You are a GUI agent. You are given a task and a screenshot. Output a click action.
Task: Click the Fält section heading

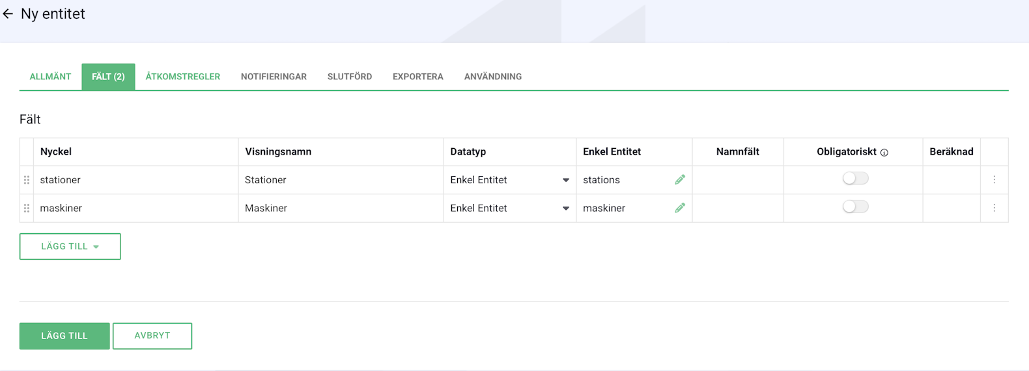click(30, 120)
